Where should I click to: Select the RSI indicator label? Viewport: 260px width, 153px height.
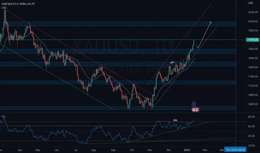pos(3,117)
